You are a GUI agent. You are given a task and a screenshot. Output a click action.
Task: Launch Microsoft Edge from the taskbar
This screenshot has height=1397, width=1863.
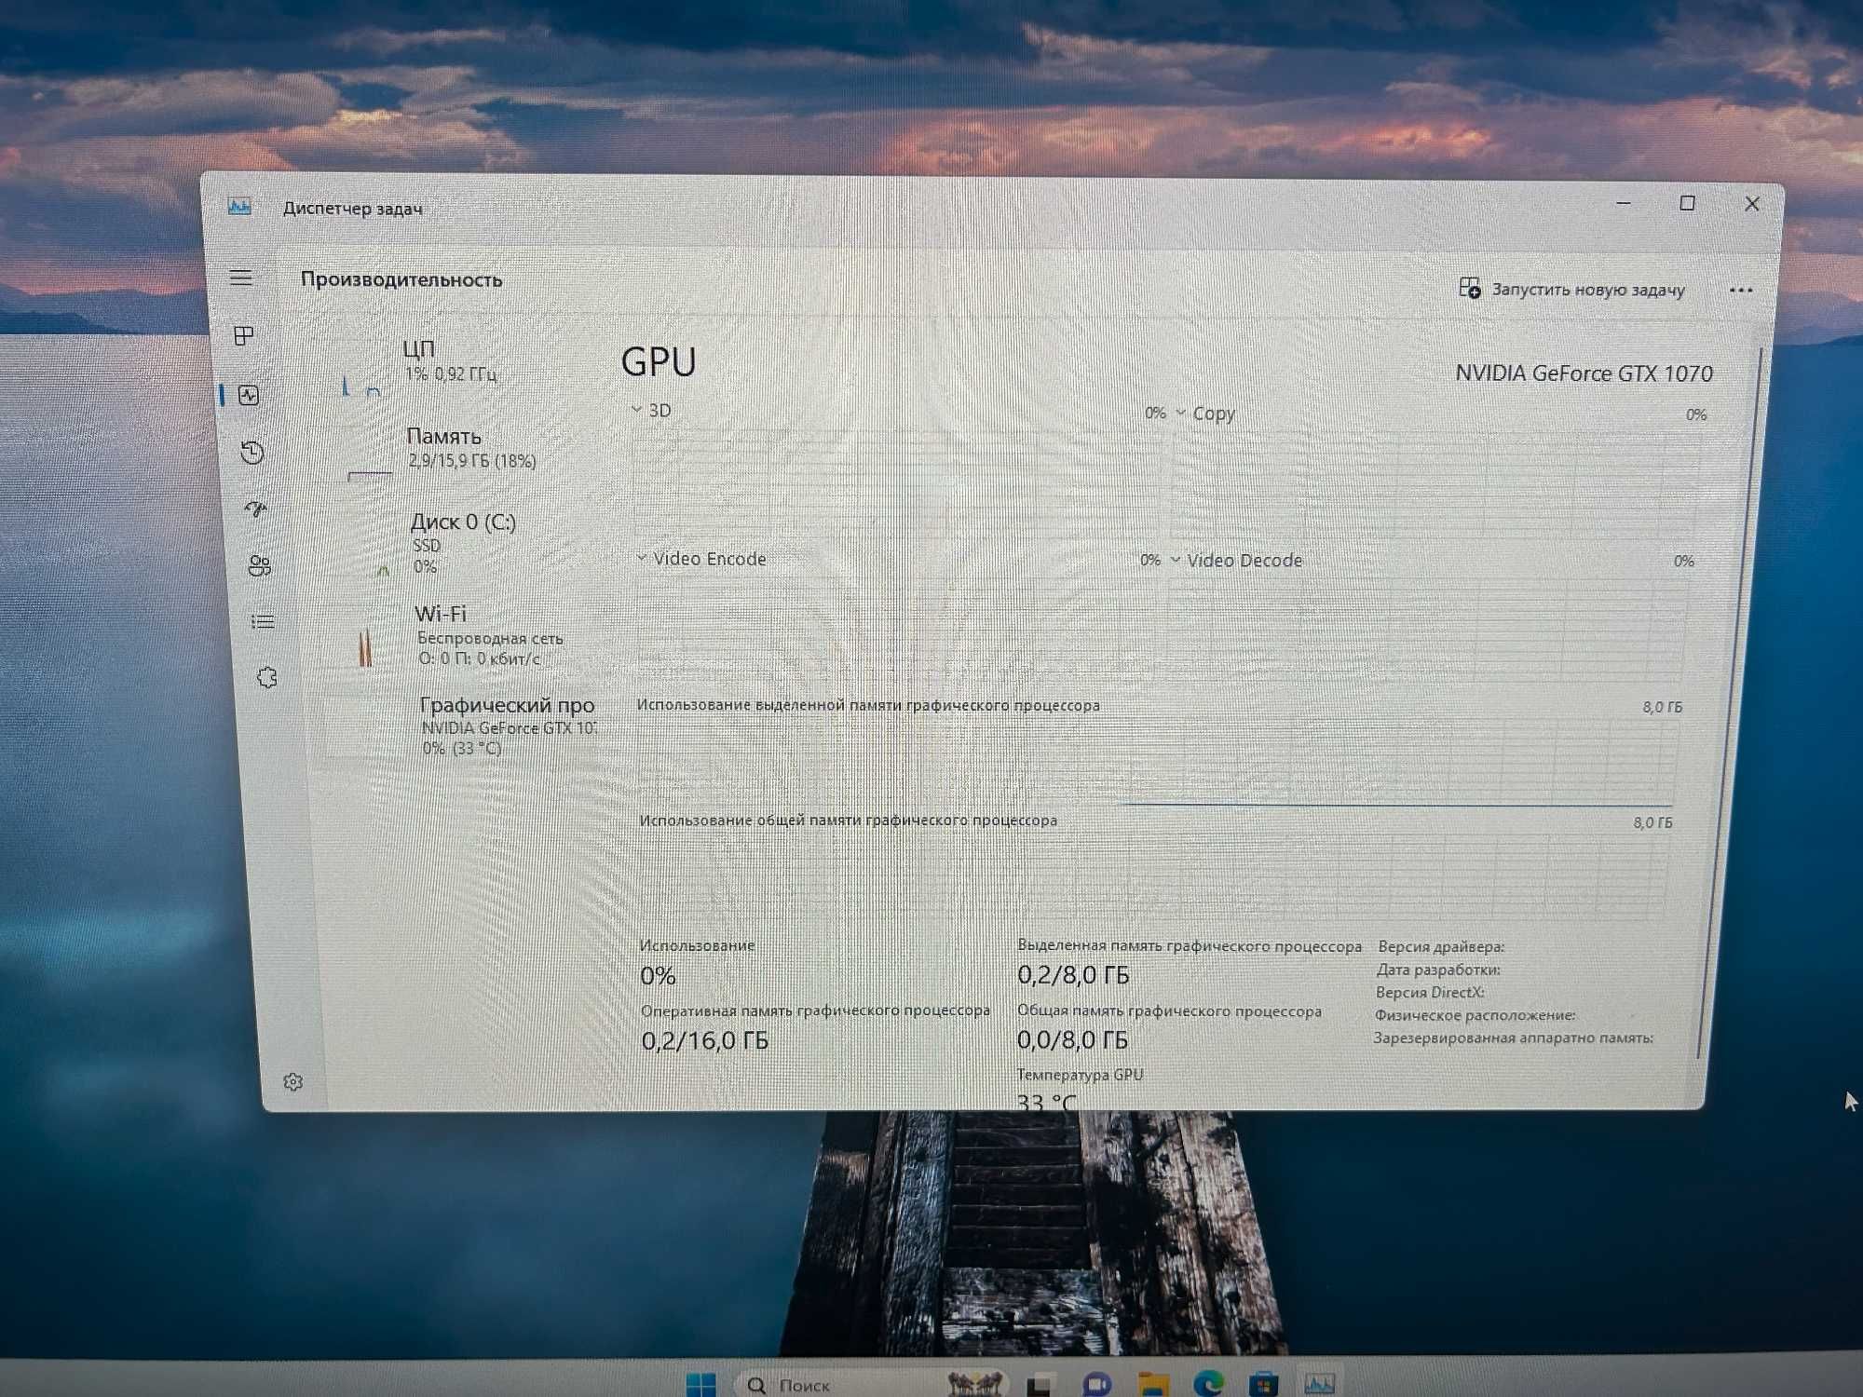pos(1208,1384)
